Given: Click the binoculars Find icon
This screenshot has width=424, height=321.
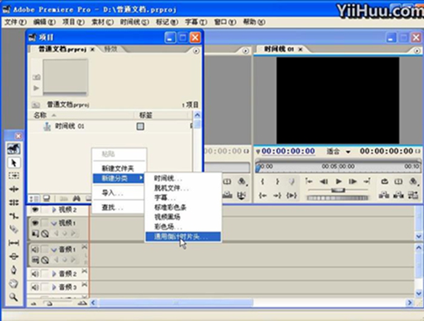Looking at the screenshot, I should (x=76, y=199).
